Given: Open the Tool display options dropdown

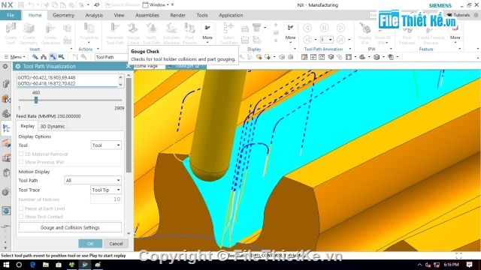Looking at the screenshot, I should coord(106,145).
